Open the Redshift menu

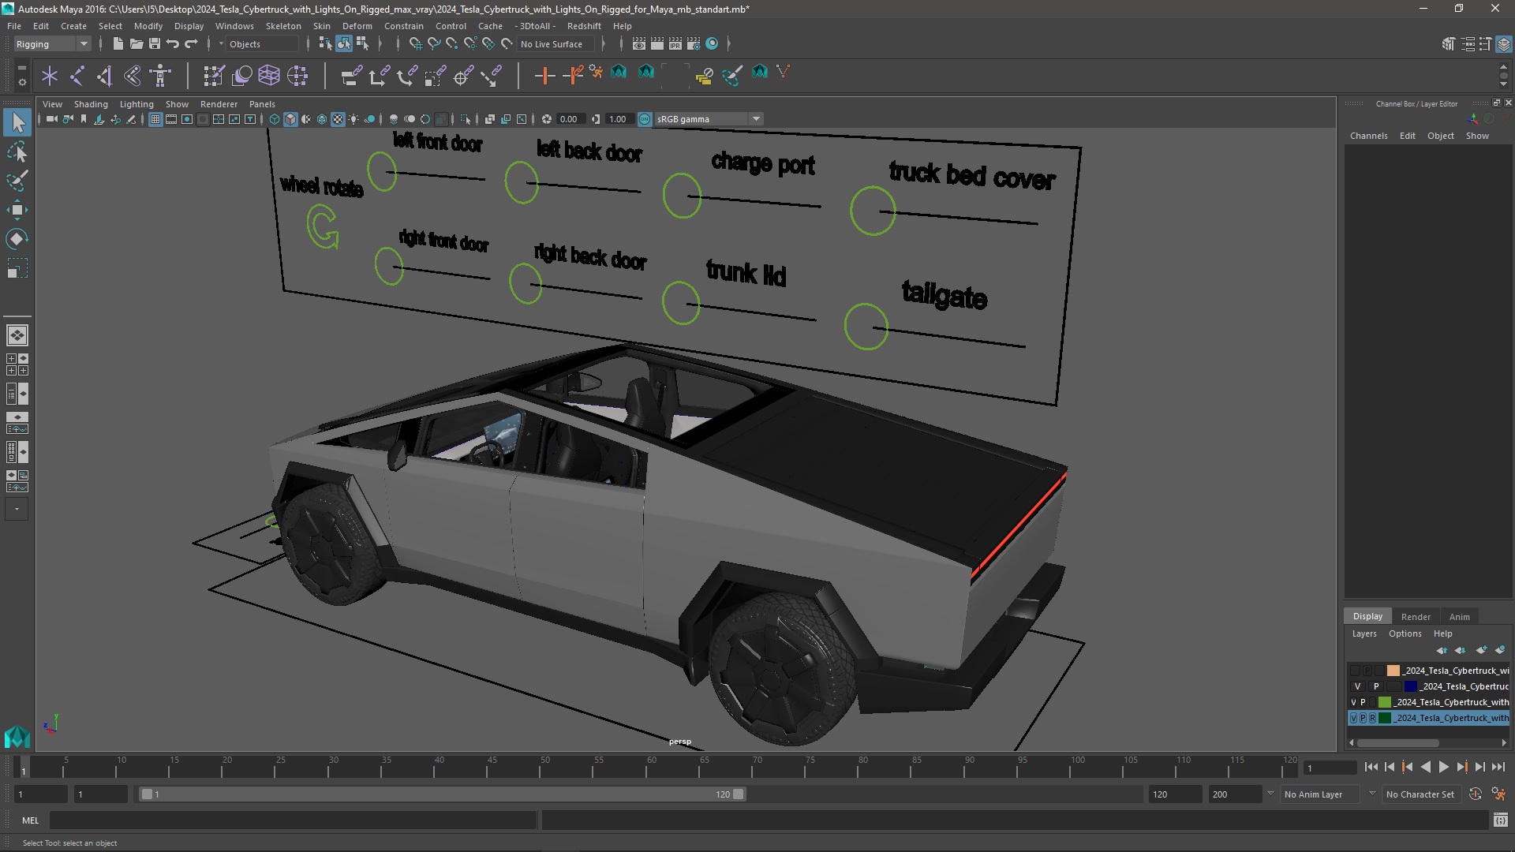[584, 26]
